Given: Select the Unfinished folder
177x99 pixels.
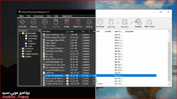Looking at the screenshot, I should click(28, 49).
